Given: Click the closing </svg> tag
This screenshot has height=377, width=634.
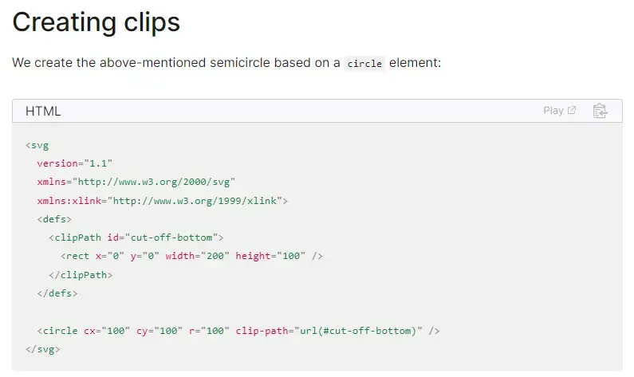Looking at the screenshot, I should click(43, 350).
